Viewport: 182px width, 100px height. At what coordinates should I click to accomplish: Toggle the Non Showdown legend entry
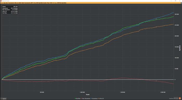click(x=86, y=99)
